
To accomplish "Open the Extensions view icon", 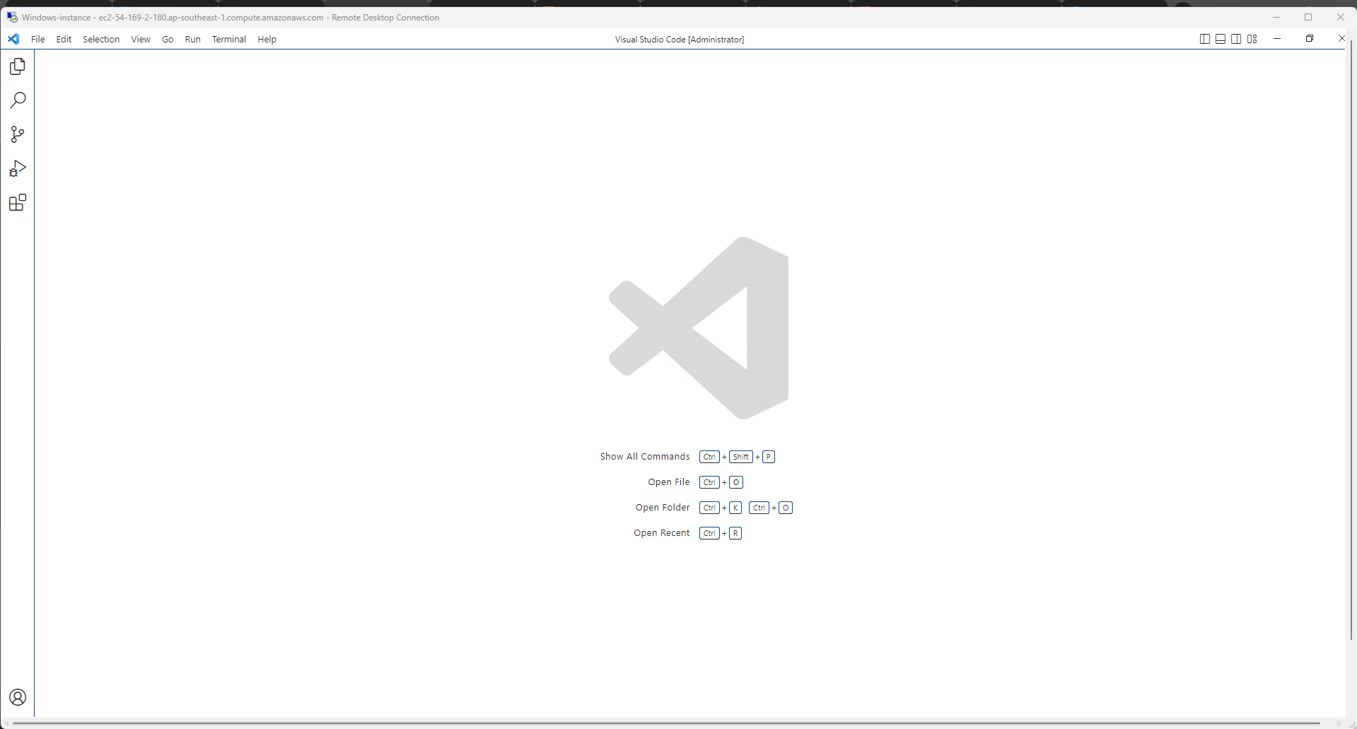I will pos(18,203).
